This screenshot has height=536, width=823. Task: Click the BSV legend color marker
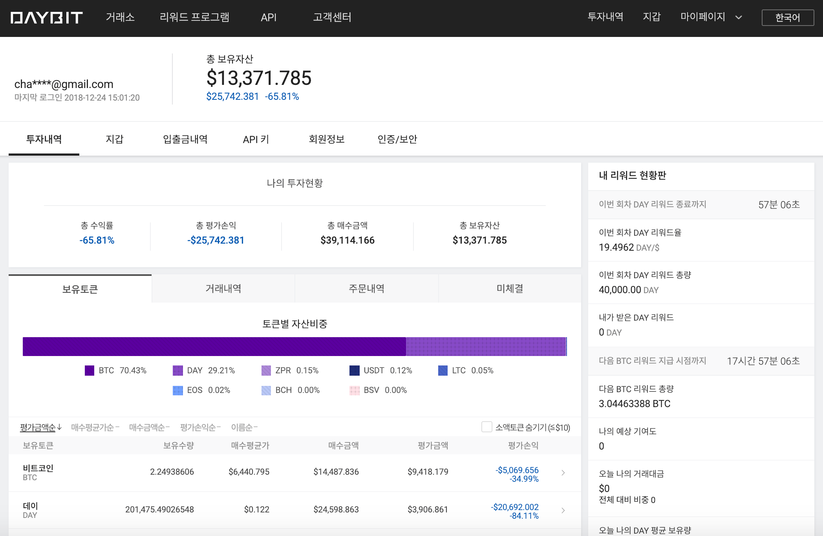(355, 390)
